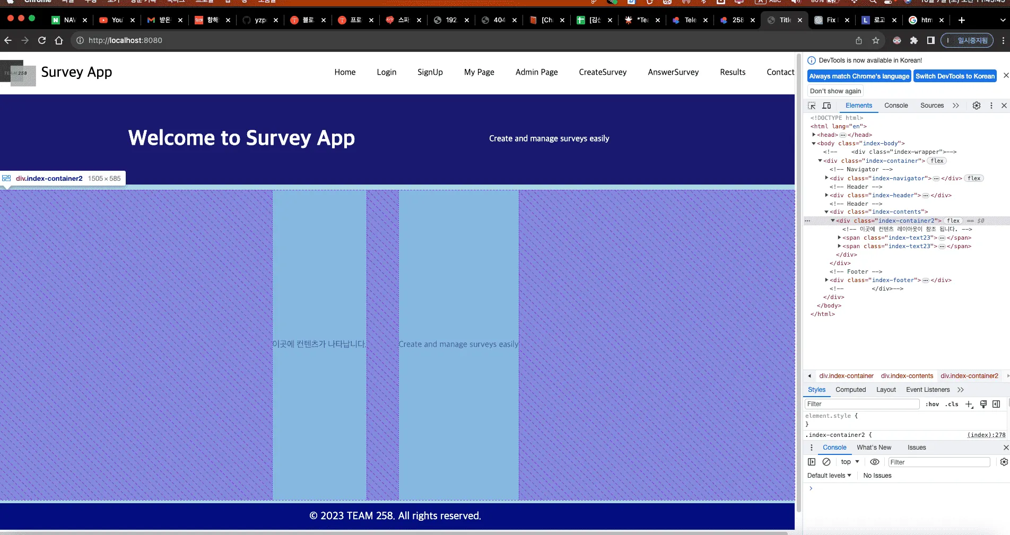
Task: Go back in browser history
Action: 8,40
